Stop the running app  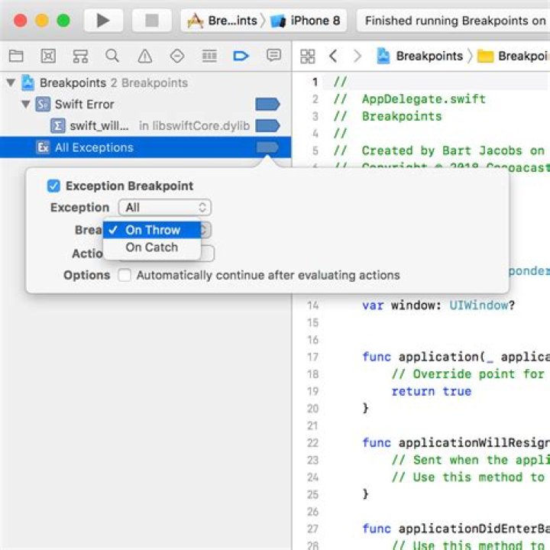(151, 21)
